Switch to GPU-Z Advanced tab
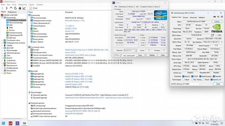The height and width of the screenshot is (126, 225). [193, 17]
